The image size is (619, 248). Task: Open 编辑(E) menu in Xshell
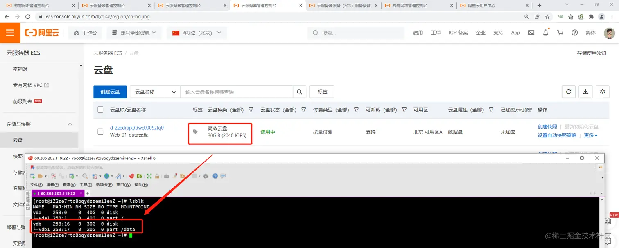(53, 185)
